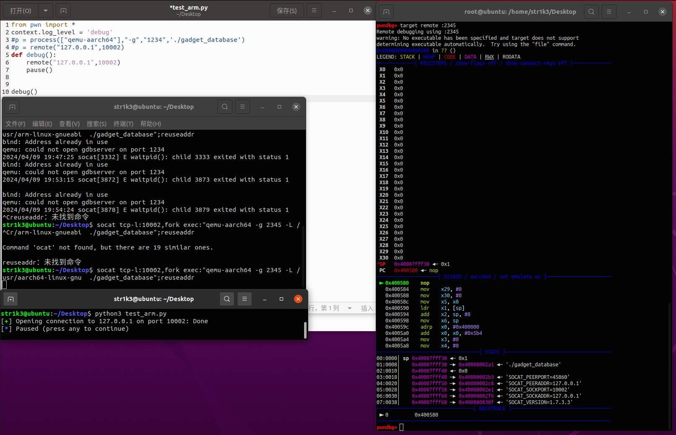Viewport: 676px width, 435px height.
Task: Click on the debug() call on line 10
Action: tap(24, 92)
